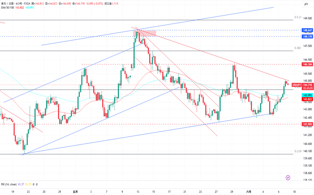Click the 美元 / 日圓 symbol title in the legend
The image size is (314, 195).
click(x=7, y=4)
